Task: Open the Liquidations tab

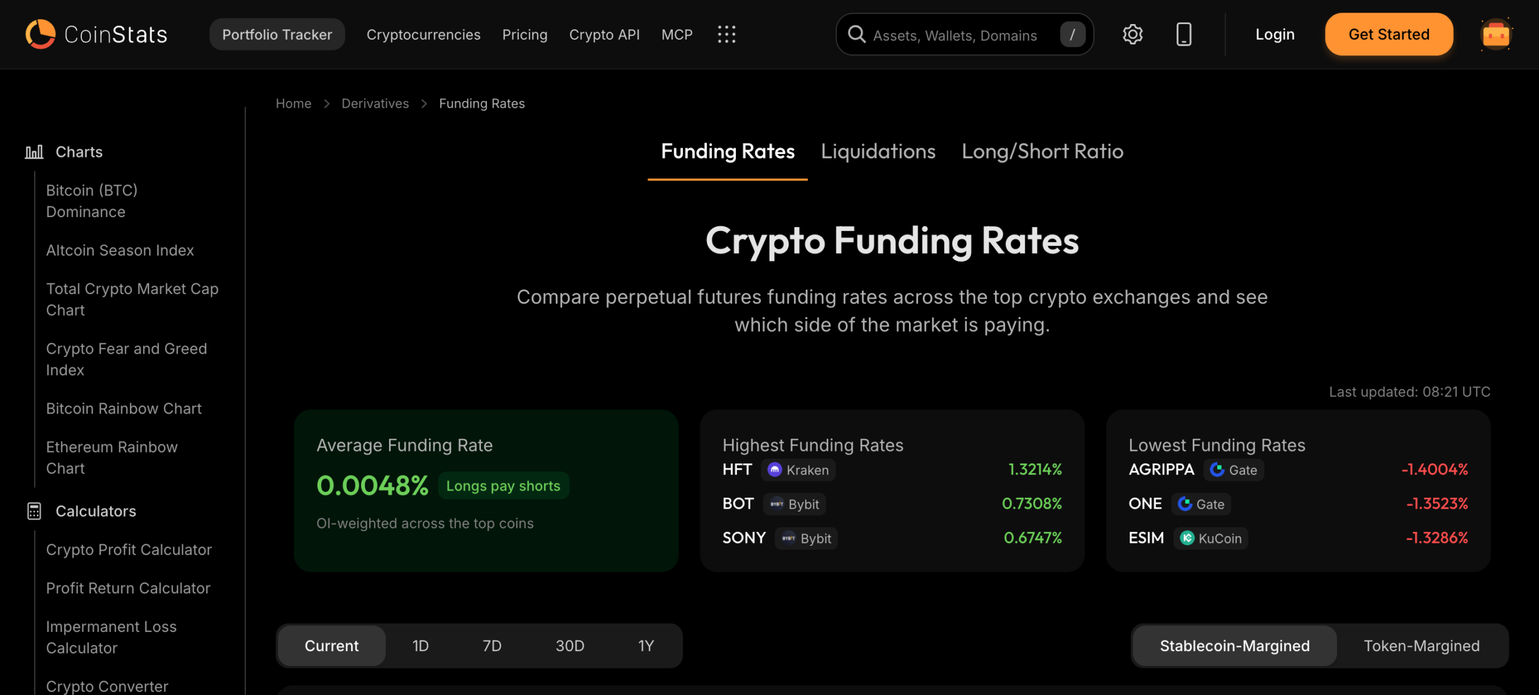Action: (x=878, y=152)
